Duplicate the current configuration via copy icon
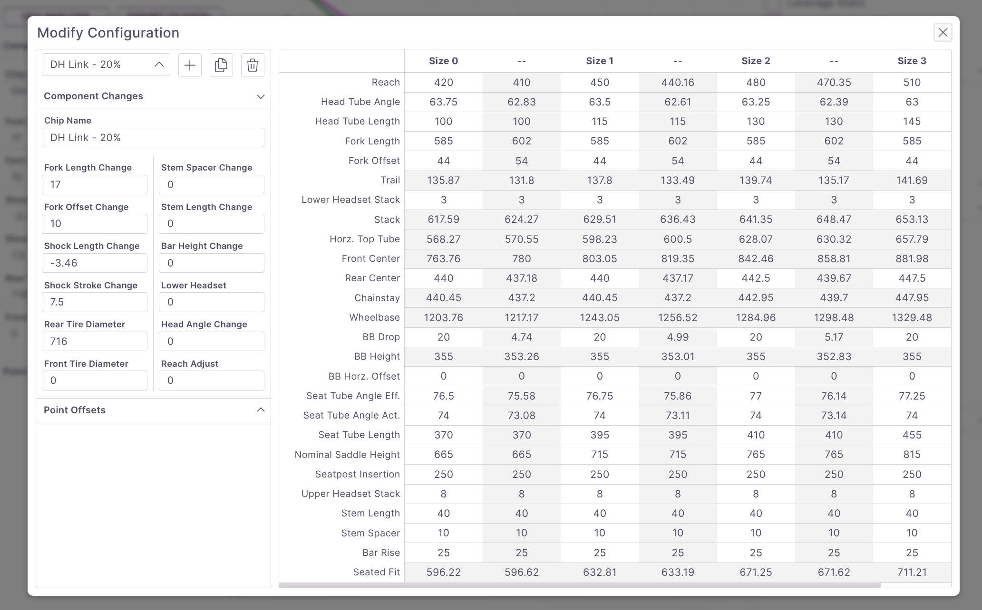Screen dimensions: 982x610 pyautogui.click(x=221, y=65)
